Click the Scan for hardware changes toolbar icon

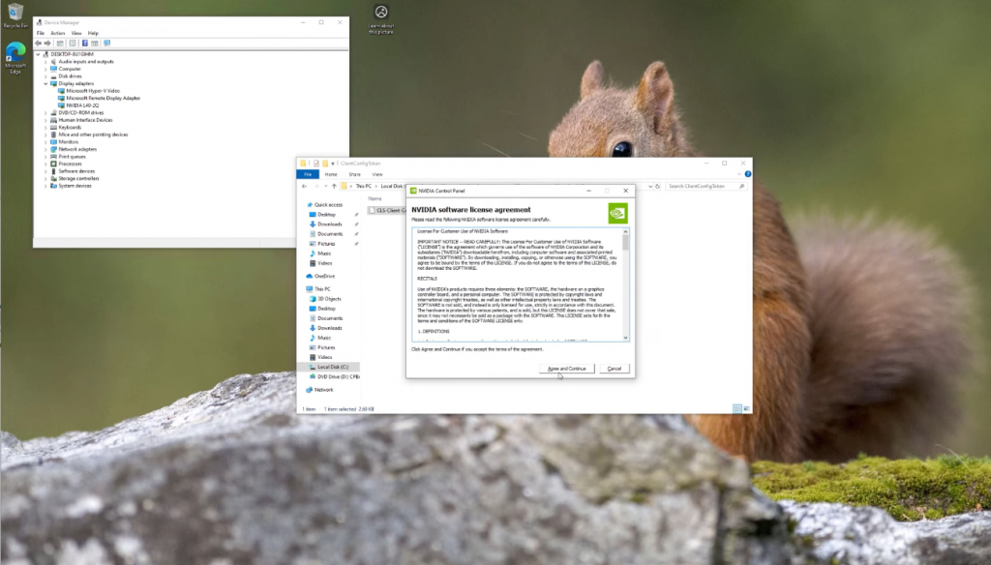tap(106, 44)
